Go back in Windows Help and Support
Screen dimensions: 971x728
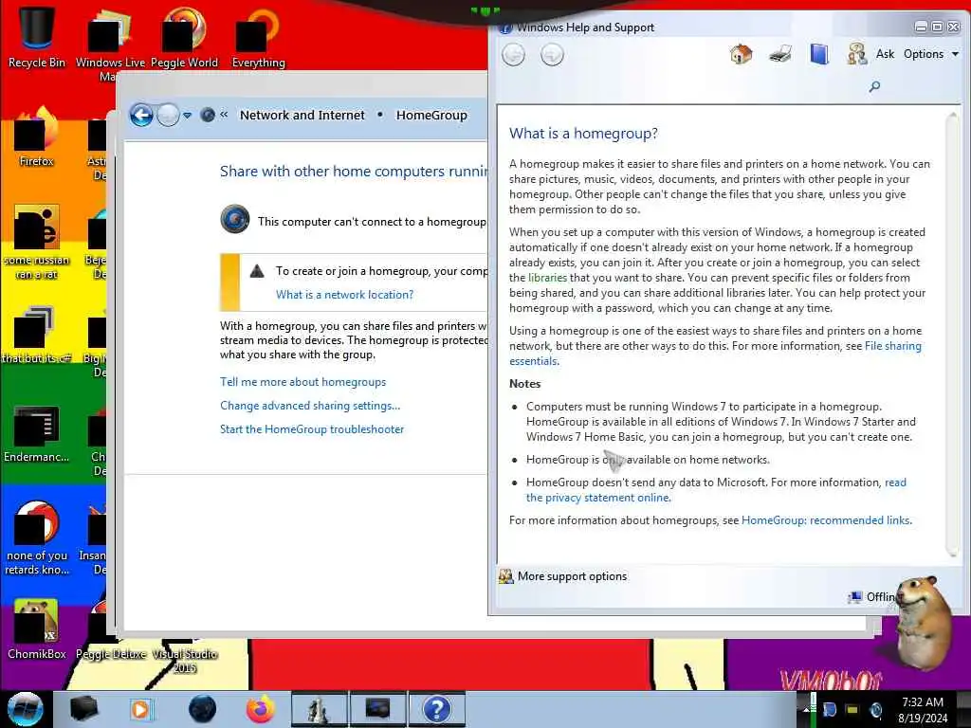coord(513,54)
